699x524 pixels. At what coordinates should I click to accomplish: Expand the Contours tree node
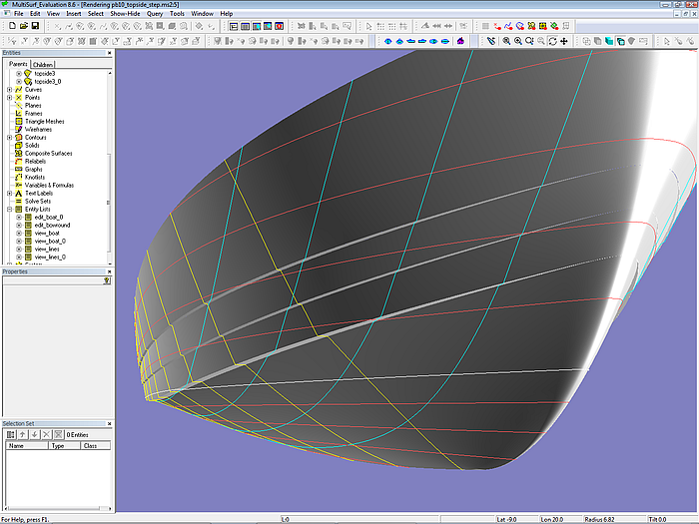[x=9, y=137]
